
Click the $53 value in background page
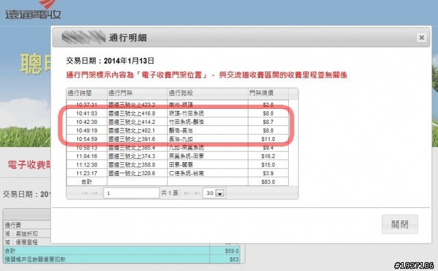(x=234, y=259)
